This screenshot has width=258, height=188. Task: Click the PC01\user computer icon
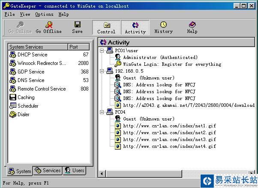coord(110,50)
